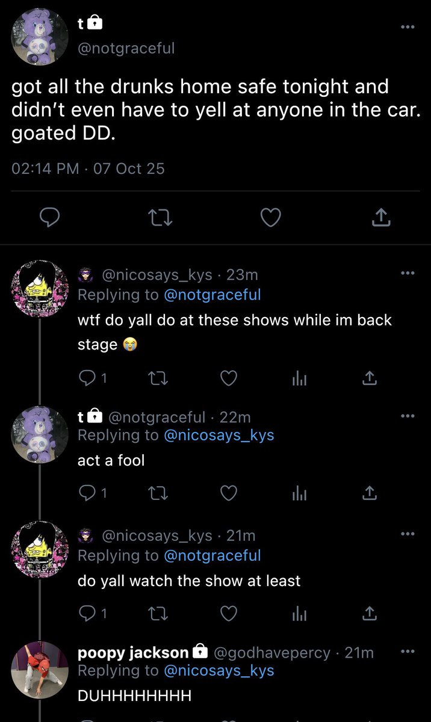Image resolution: width=431 pixels, height=722 pixels.
Task: Share the 'do yall watch the show' reply
Action: click(370, 612)
